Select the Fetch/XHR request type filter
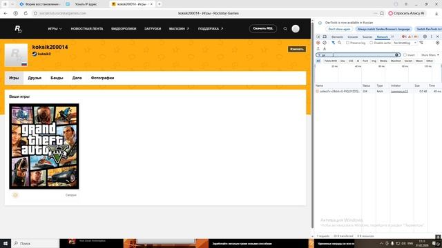 pyautogui.click(x=330, y=61)
